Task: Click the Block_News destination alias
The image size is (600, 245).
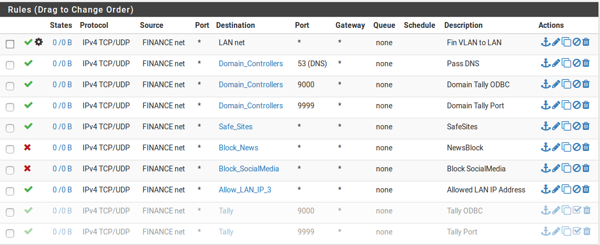Action: 238,148
